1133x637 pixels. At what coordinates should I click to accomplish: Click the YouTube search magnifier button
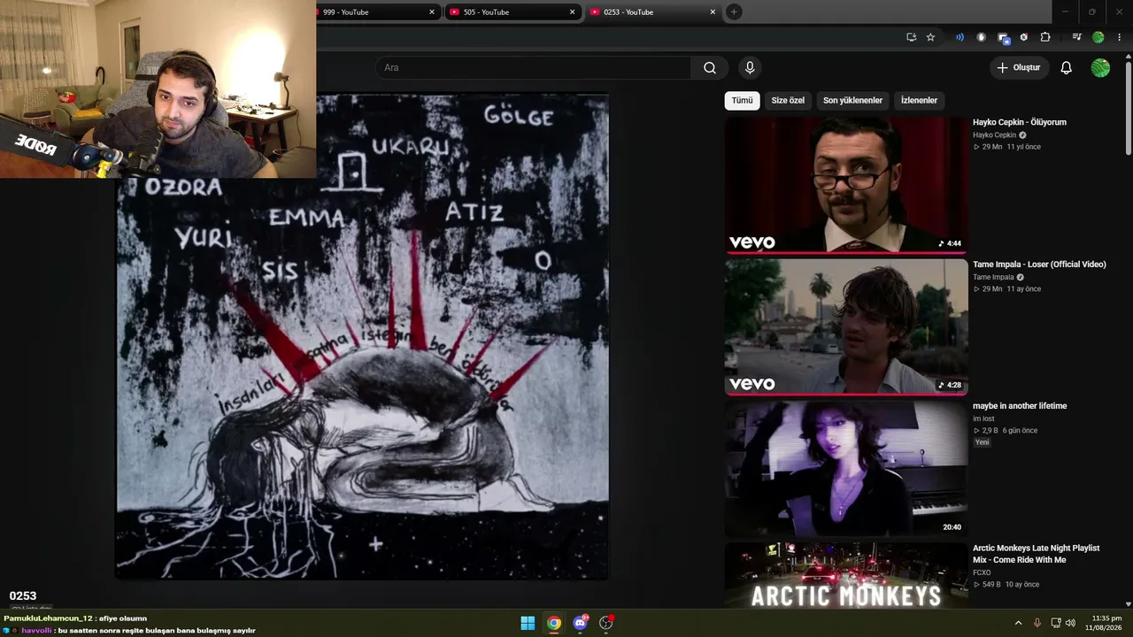[709, 68]
